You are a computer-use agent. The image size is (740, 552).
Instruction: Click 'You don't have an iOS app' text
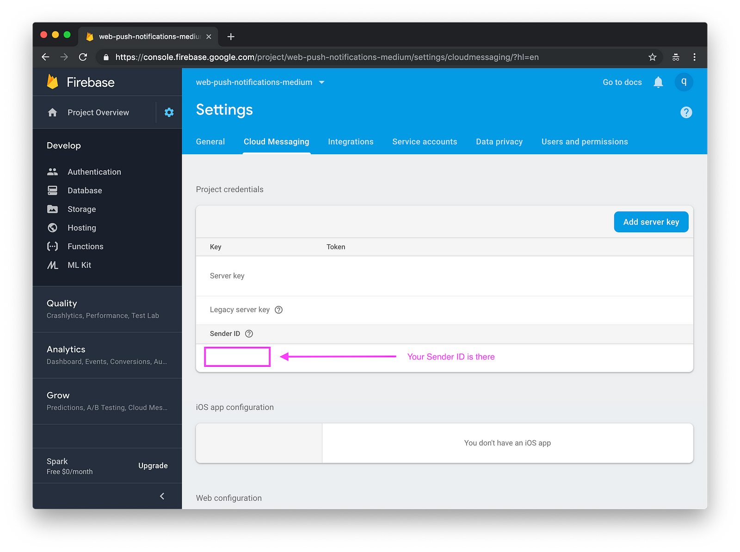tap(507, 443)
